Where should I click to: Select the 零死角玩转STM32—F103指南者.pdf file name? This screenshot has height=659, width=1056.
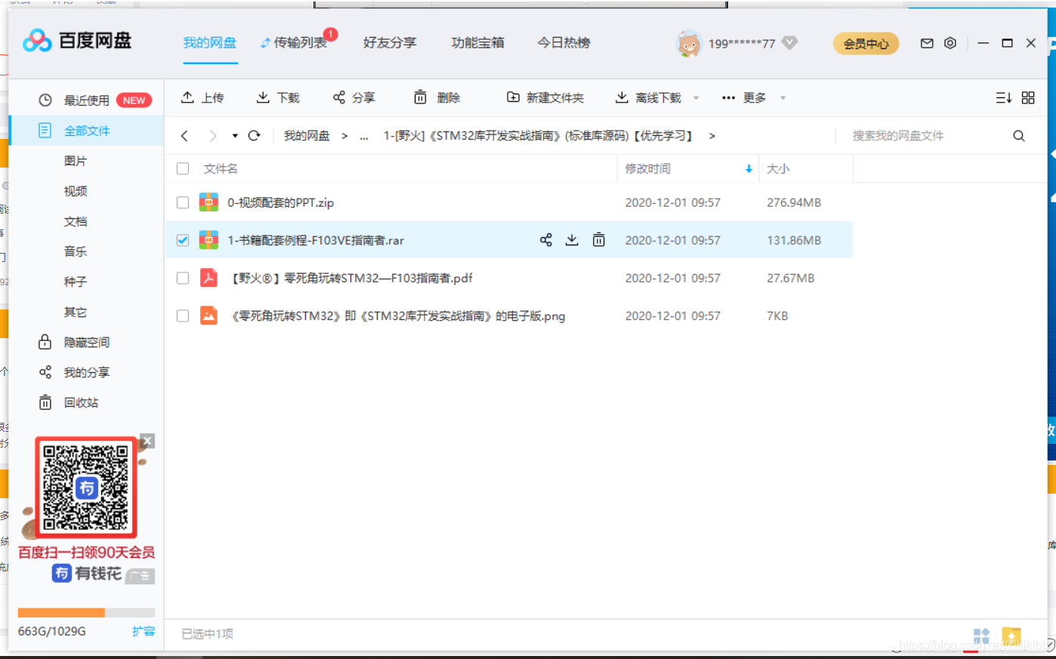point(351,278)
